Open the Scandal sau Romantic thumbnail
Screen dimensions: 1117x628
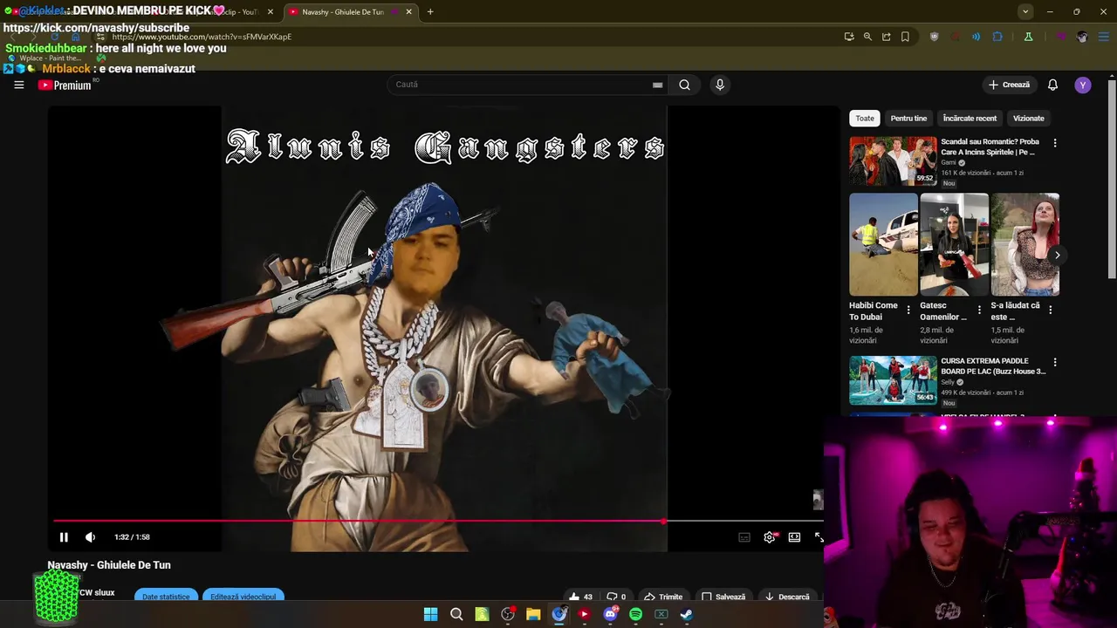pyautogui.click(x=893, y=160)
